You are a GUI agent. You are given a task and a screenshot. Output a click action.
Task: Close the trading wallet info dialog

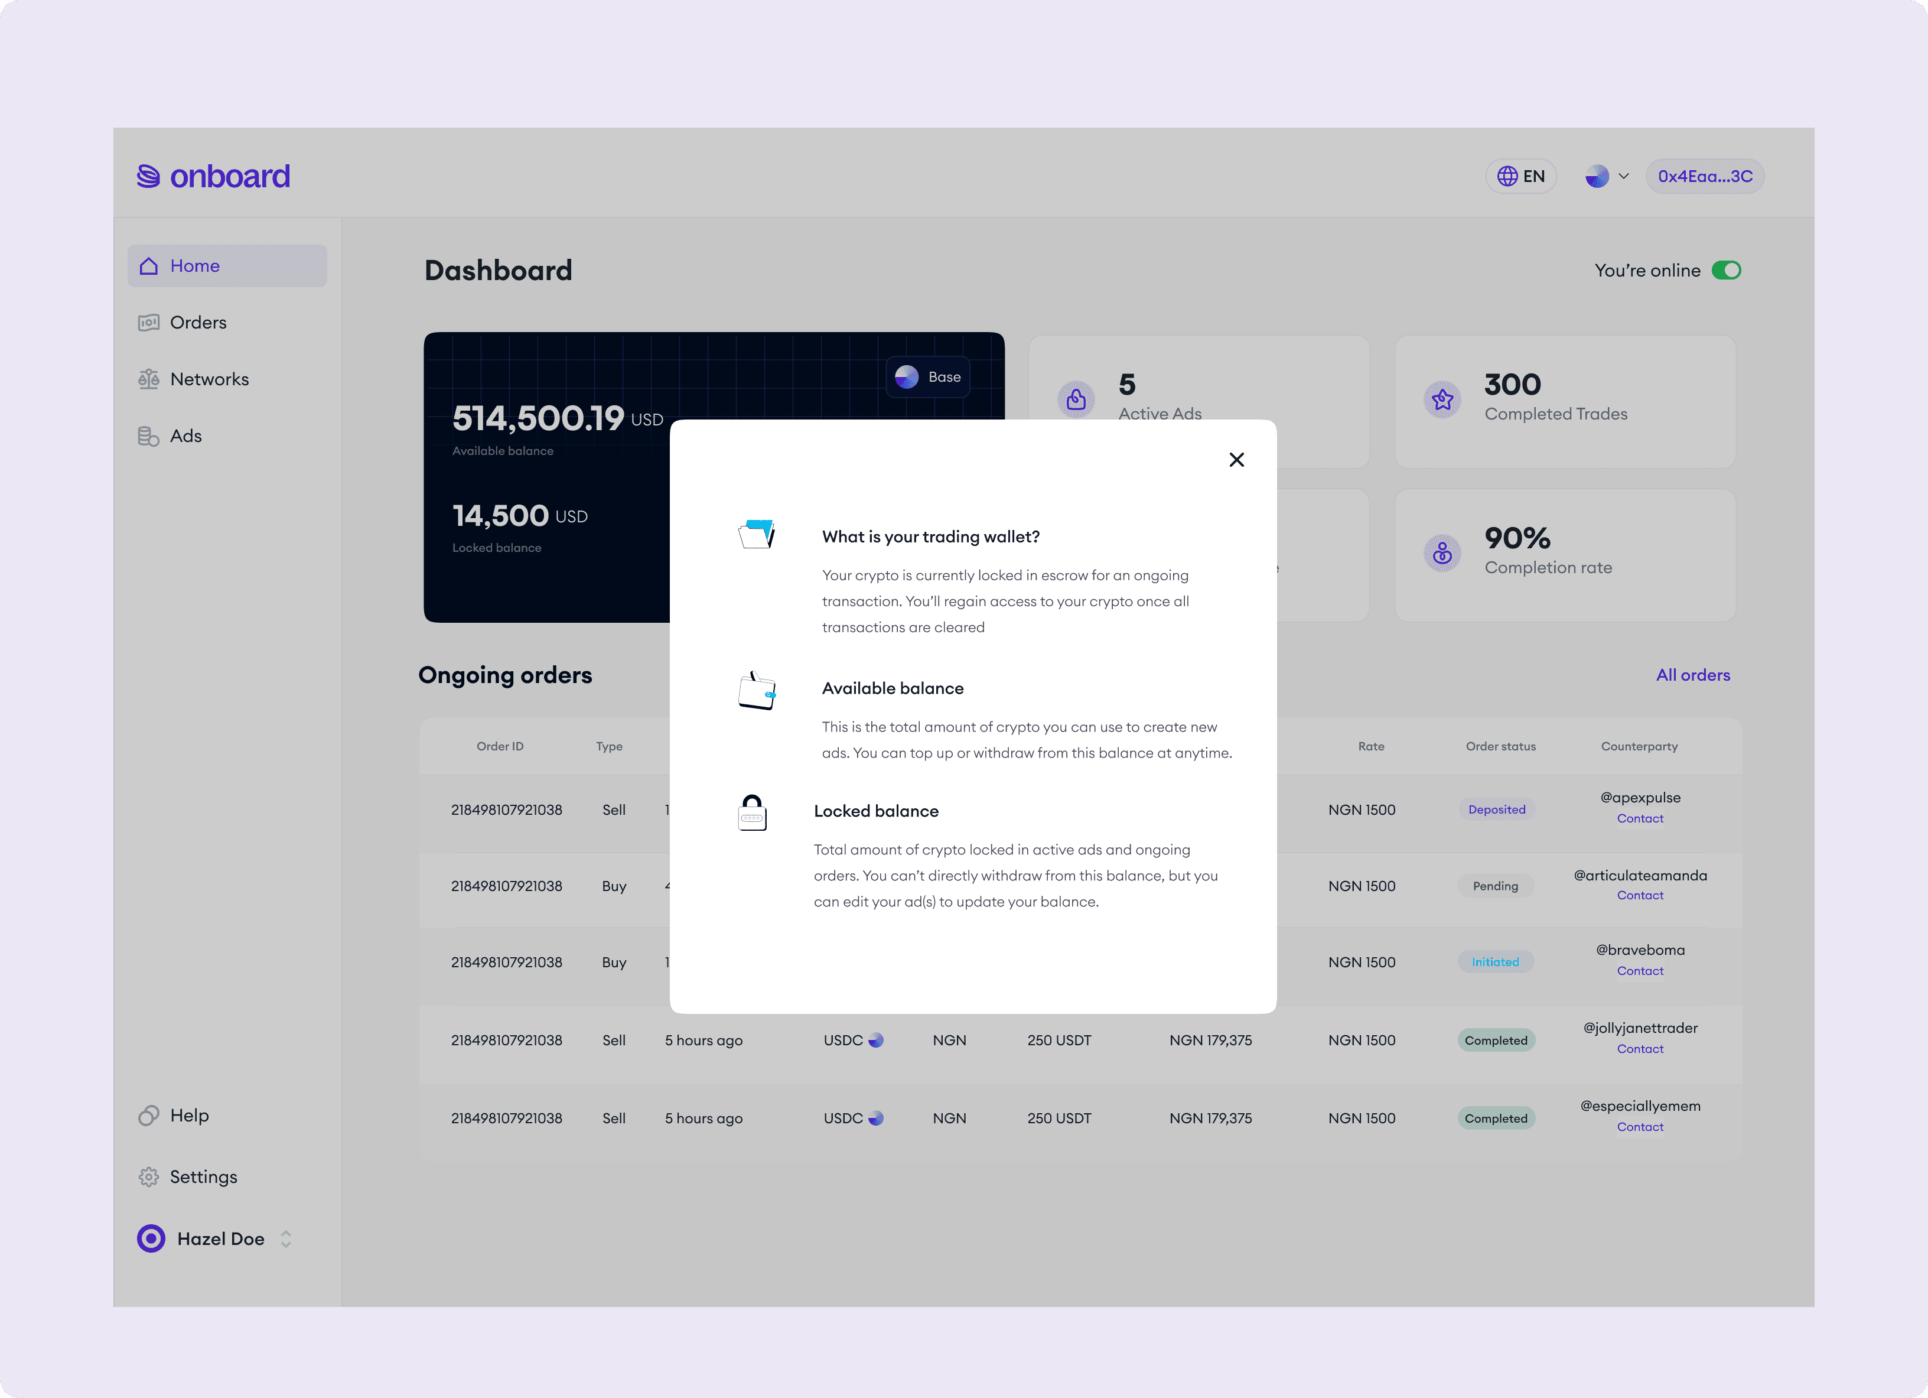coord(1236,459)
